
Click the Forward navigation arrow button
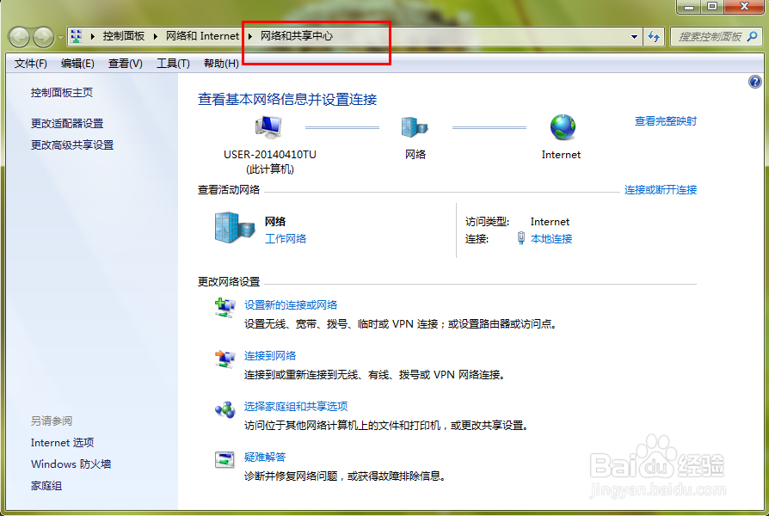[x=43, y=37]
